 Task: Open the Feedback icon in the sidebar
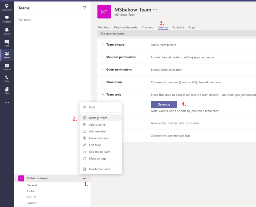tap(7, 19)
